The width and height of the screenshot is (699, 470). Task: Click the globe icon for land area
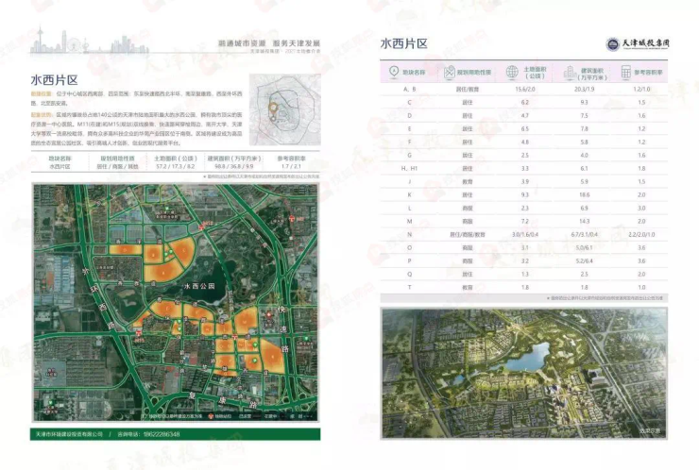pyautogui.click(x=511, y=72)
